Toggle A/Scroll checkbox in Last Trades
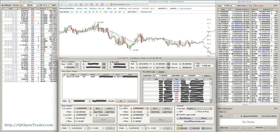This screenshot has width=280, height=132. [x=3, y=5]
